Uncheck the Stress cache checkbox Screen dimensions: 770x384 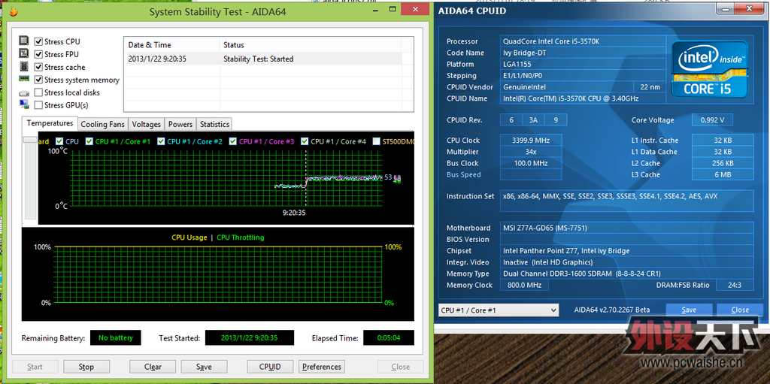38,67
